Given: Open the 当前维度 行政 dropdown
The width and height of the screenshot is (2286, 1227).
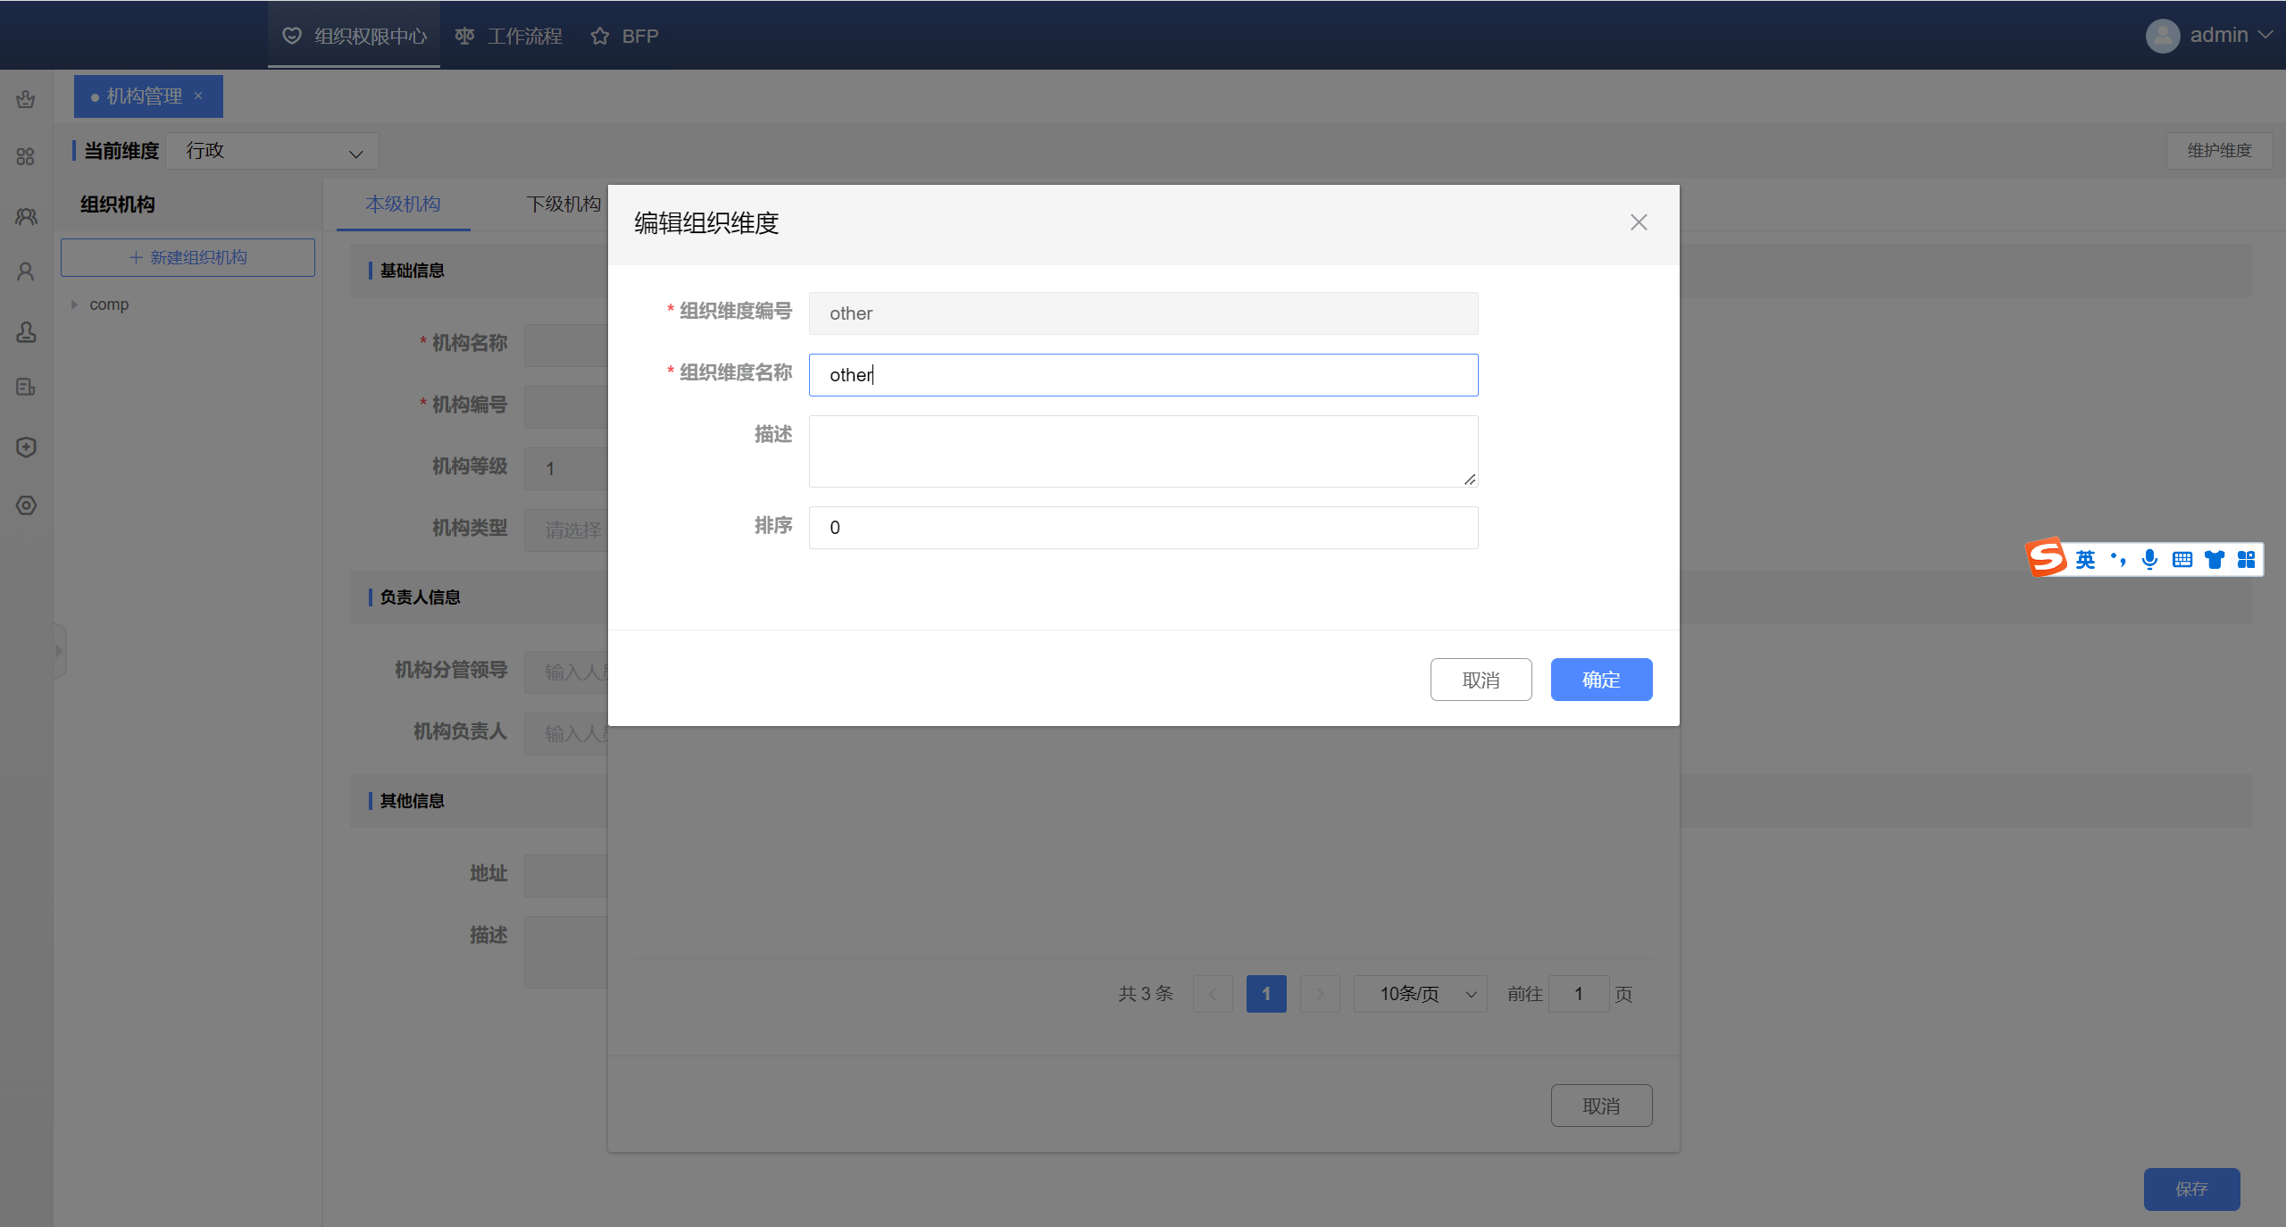Looking at the screenshot, I should pyautogui.click(x=272, y=151).
